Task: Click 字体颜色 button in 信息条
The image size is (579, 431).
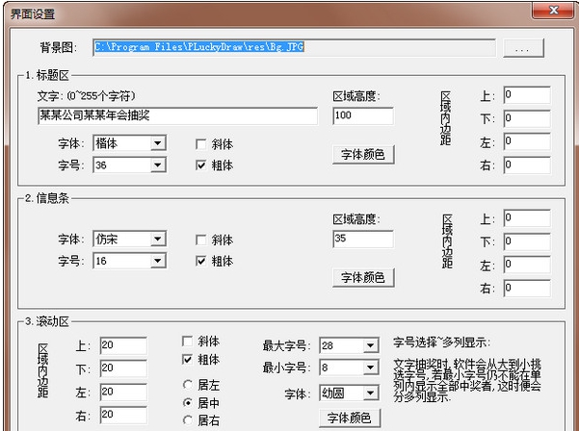Action: point(363,277)
